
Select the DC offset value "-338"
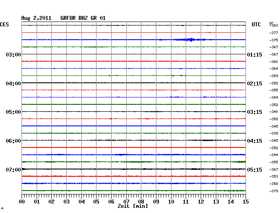pos(274,133)
